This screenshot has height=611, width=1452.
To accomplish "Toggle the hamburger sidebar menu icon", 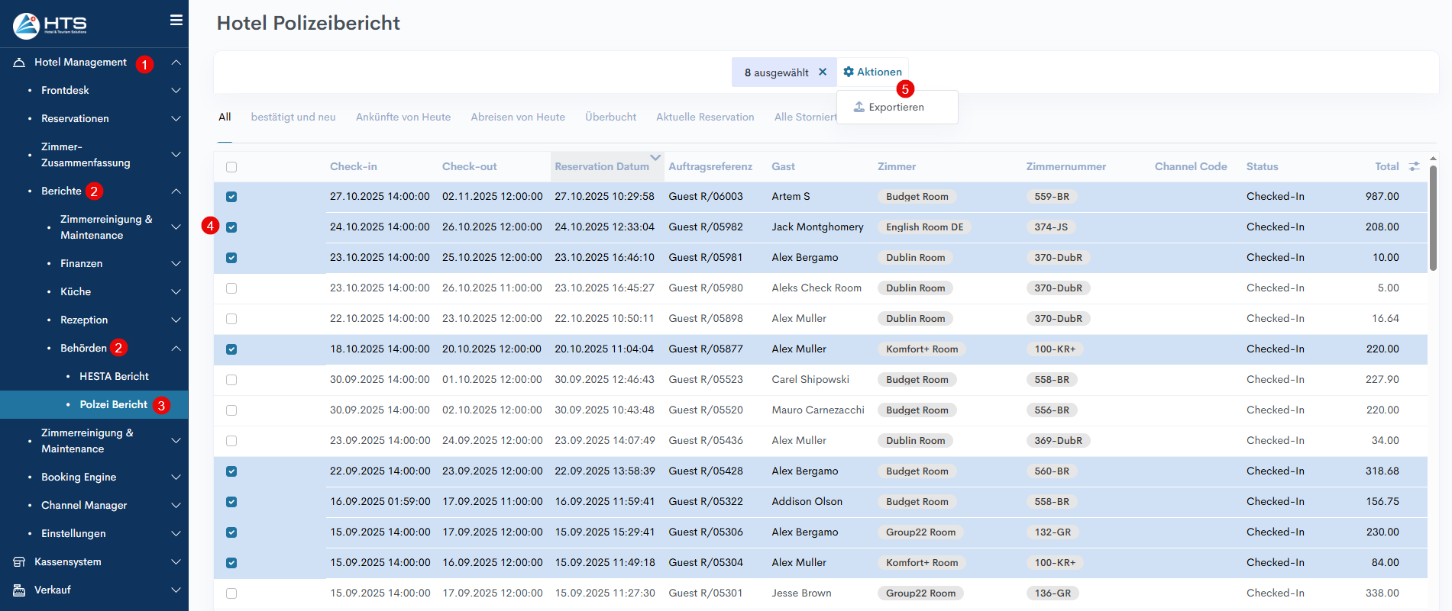I will coord(176,21).
